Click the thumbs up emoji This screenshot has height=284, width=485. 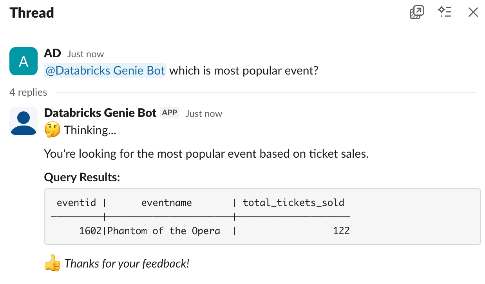point(52,263)
